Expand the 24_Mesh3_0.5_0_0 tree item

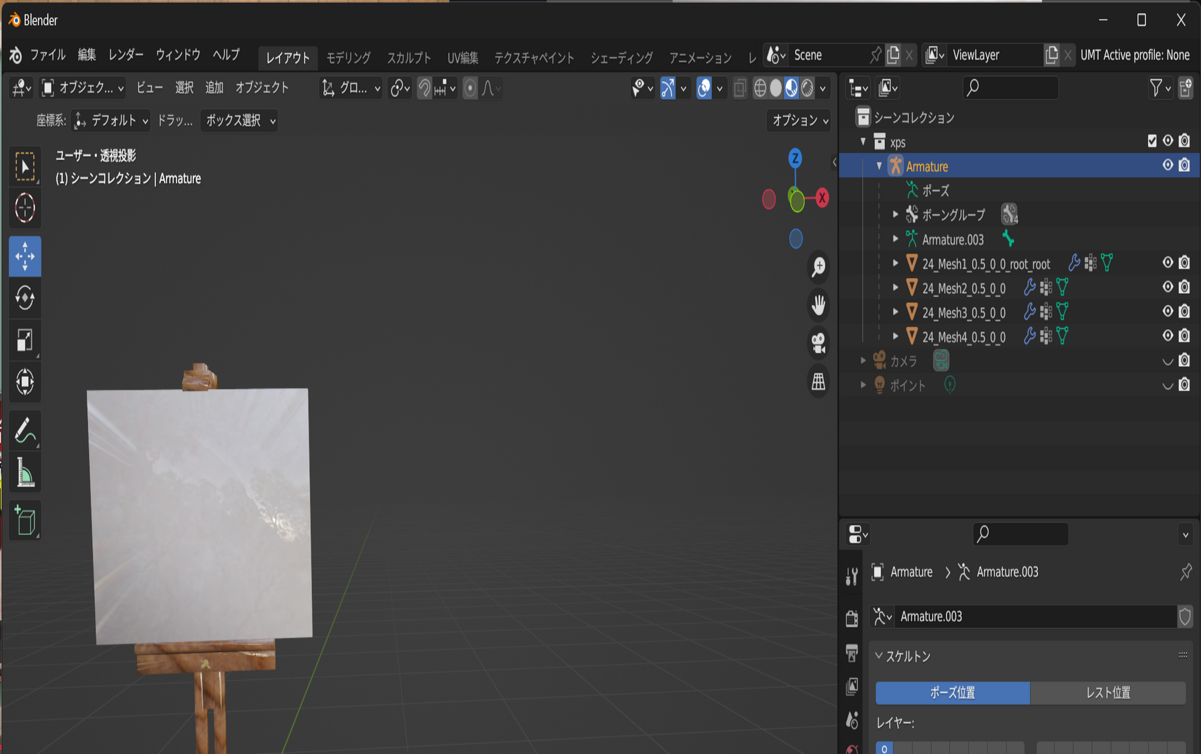896,312
